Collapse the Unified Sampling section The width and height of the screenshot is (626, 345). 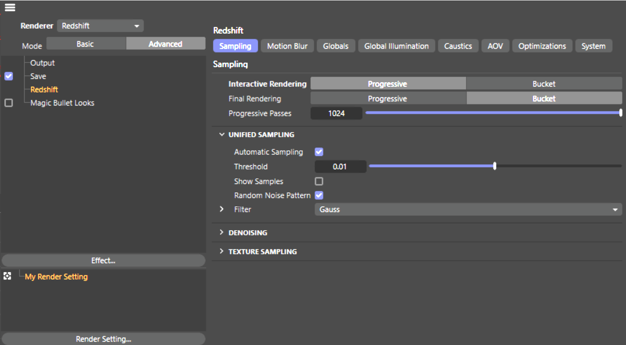pyautogui.click(x=222, y=134)
